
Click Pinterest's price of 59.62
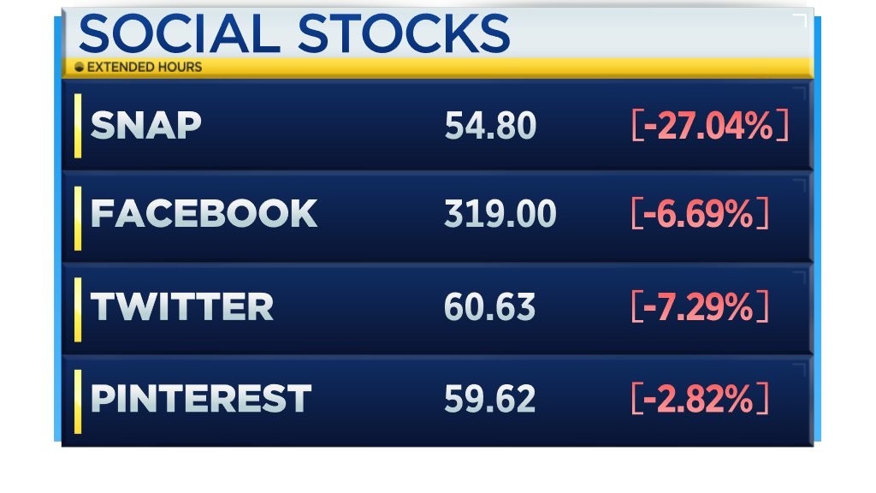click(490, 398)
